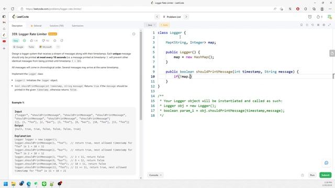Go to the previous problem arrow

pyautogui.click(x=157, y=17)
